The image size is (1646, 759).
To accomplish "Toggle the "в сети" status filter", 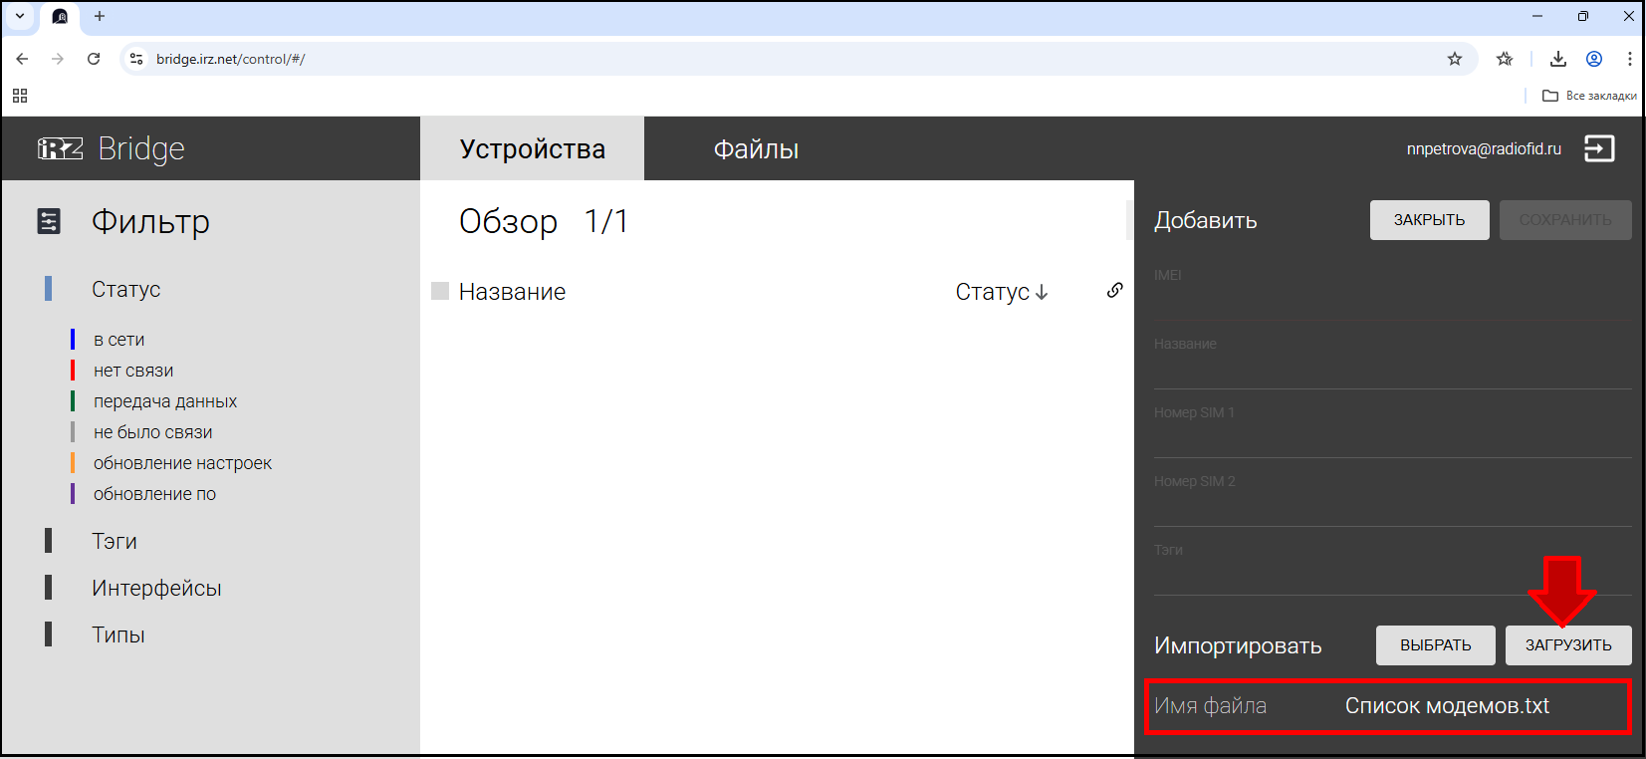I will (118, 340).
